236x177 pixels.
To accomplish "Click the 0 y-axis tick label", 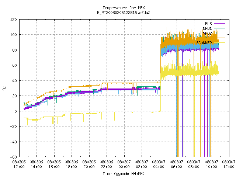I will coord(15,111).
